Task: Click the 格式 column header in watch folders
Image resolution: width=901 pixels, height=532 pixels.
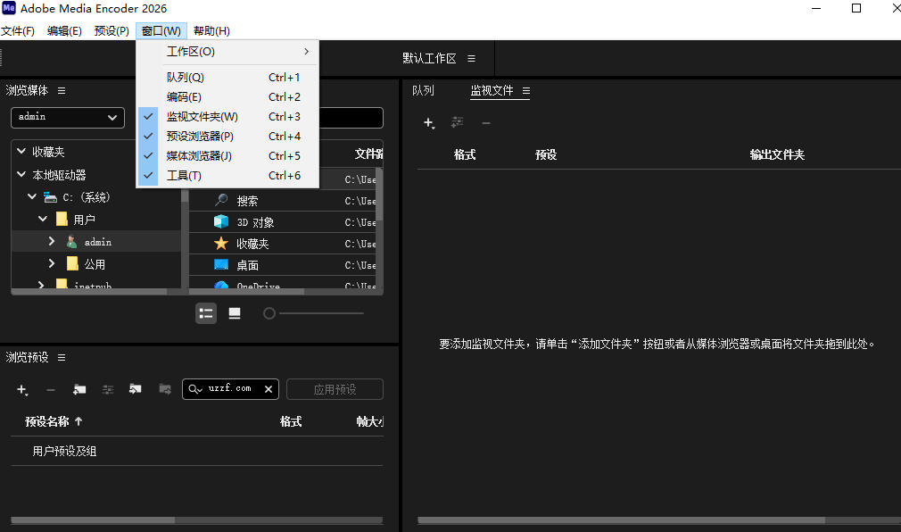Action: [464, 154]
